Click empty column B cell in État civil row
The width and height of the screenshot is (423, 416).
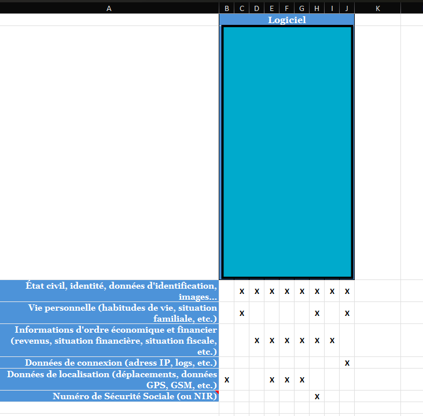[x=227, y=290]
